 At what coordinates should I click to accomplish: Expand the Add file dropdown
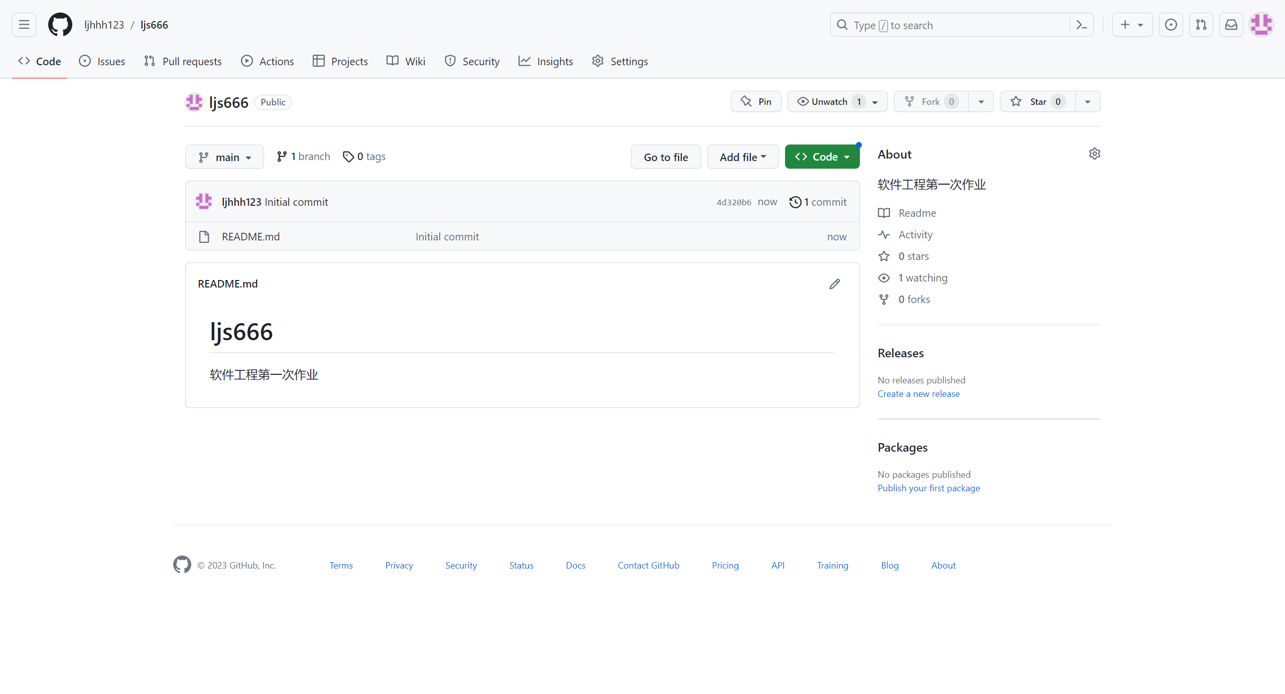(x=742, y=157)
